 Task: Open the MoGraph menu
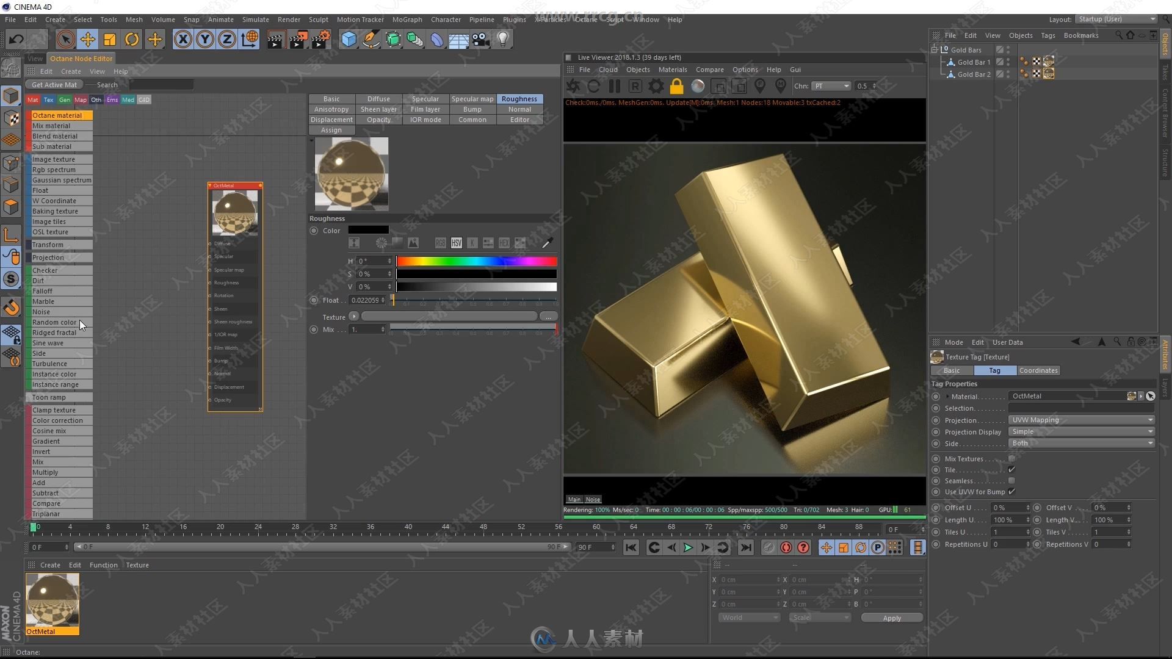click(407, 20)
